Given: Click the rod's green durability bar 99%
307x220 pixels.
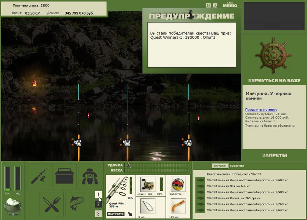Looking at the screenshot, I should coord(131,186).
